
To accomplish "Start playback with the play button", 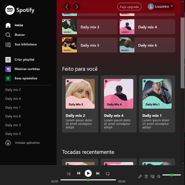I will click(88, 173).
